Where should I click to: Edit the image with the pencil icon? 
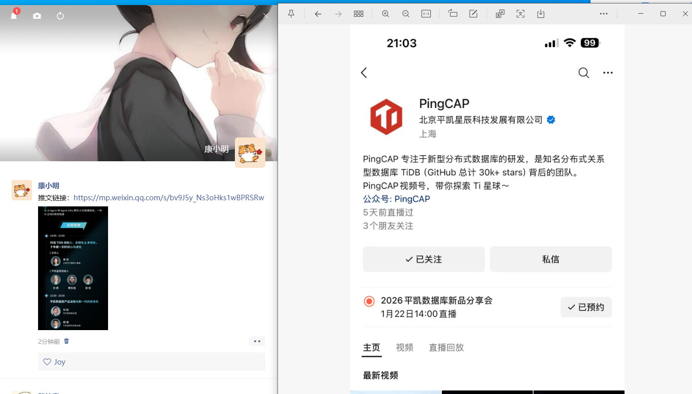tap(473, 14)
